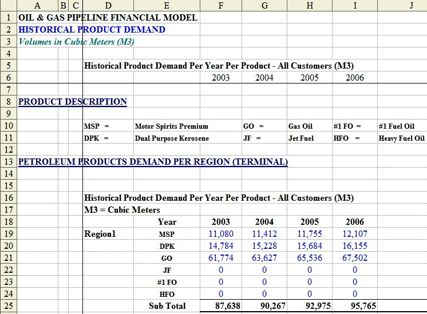Click DPK 2004 value 15,228
This screenshot has width=427, height=314.
click(x=264, y=246)
